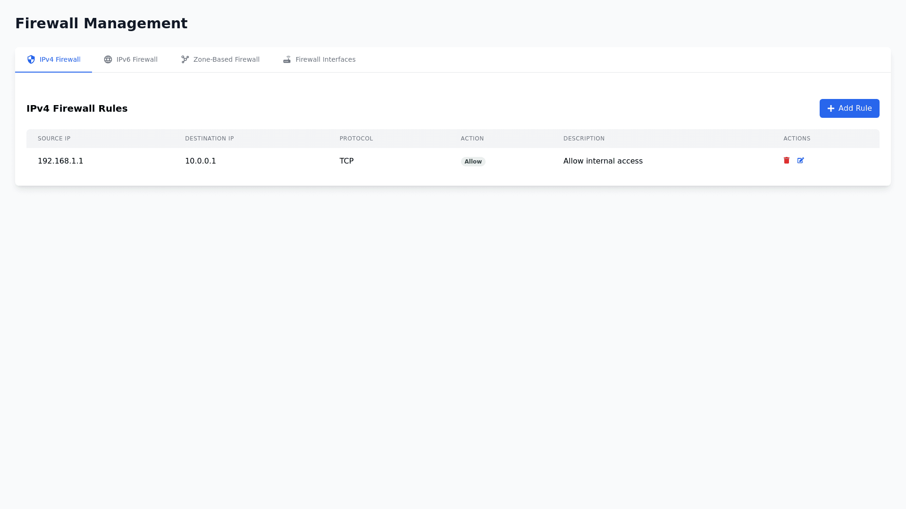Open the Zone-Based Firewall tab
Image resolution: width=906 pixels, height=509 pixels.
[226, 59]
